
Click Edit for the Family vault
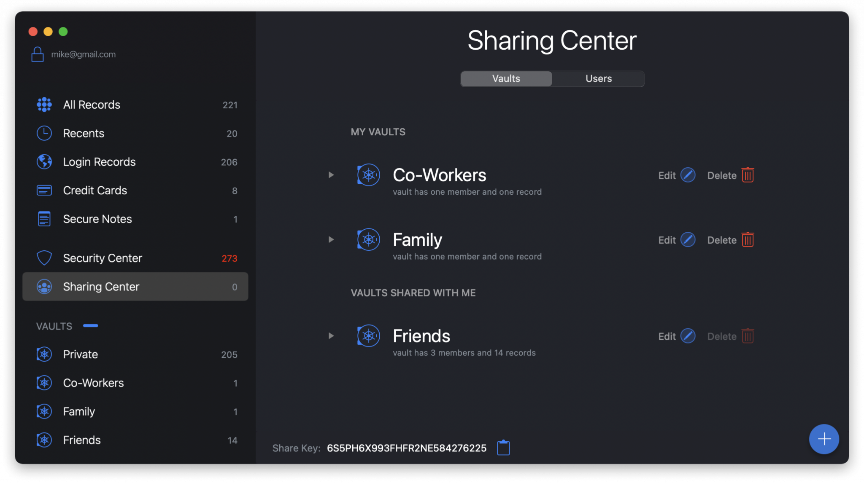(667, 240)
